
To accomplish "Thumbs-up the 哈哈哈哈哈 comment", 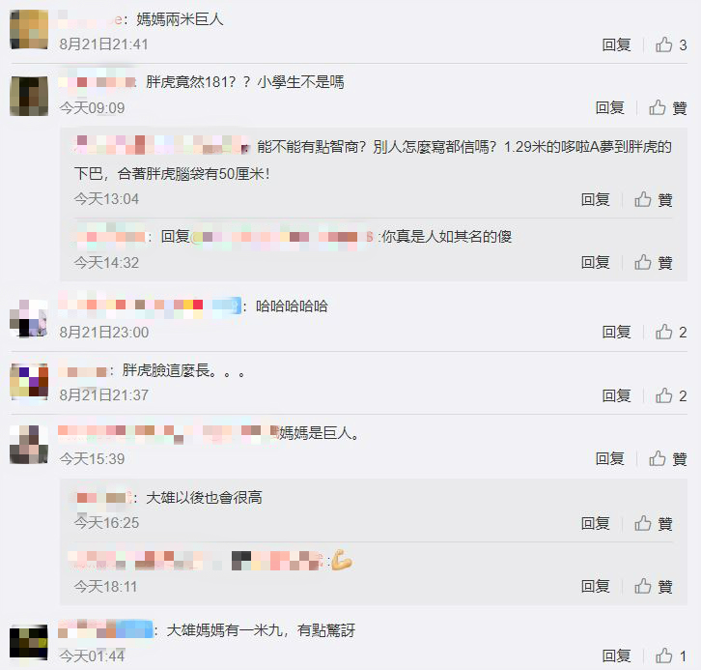I will (671, 332).
